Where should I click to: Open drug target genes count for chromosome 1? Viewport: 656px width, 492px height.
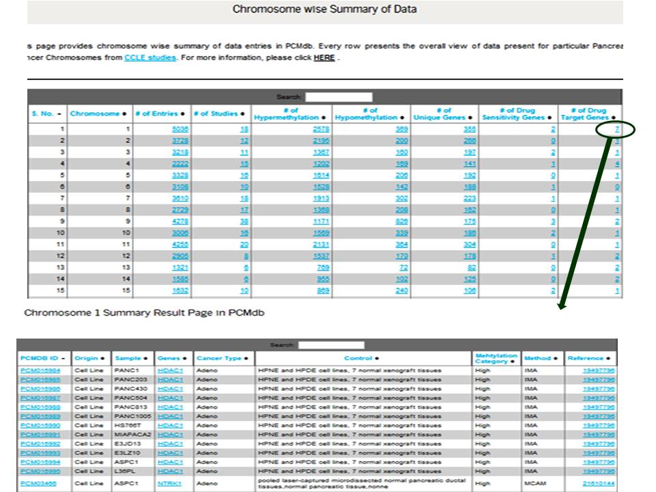tap(617, 129)
